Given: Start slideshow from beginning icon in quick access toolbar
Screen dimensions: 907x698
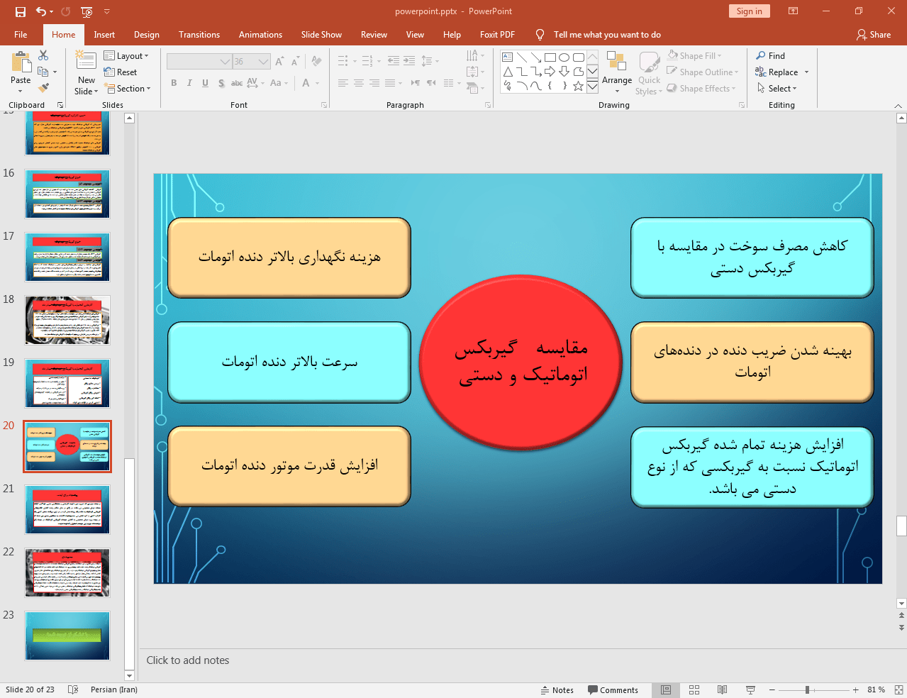Looking at the screenshot, I should [x=87, y=11].
